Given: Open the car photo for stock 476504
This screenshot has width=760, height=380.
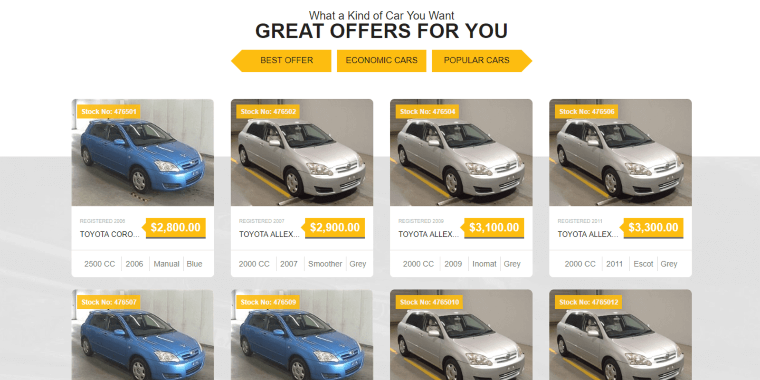Looking at the screenshot, I should pyautogui.click(x=461, y=153).
